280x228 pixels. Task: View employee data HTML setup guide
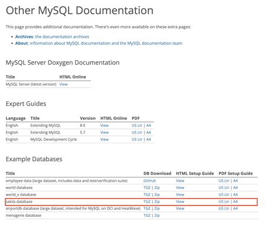click(x=180, y=181)
